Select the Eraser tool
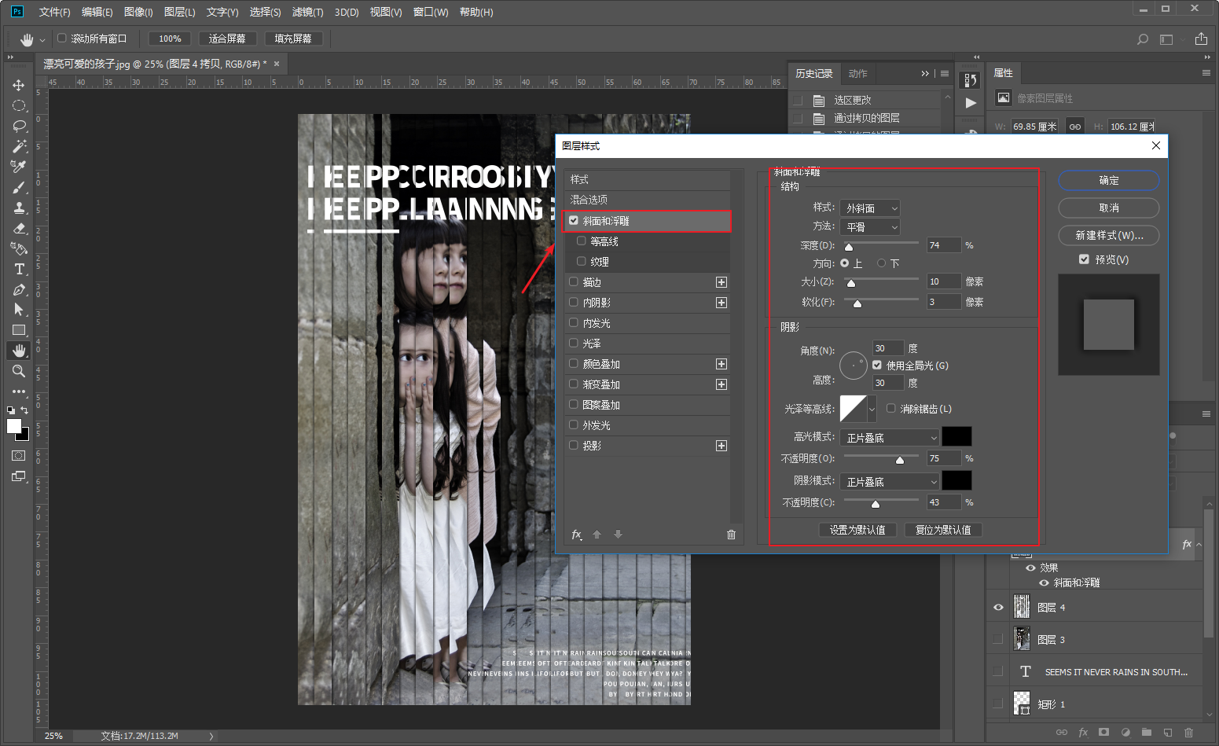The height and width of the screenshot is (746, 1219). click(19, 228)
